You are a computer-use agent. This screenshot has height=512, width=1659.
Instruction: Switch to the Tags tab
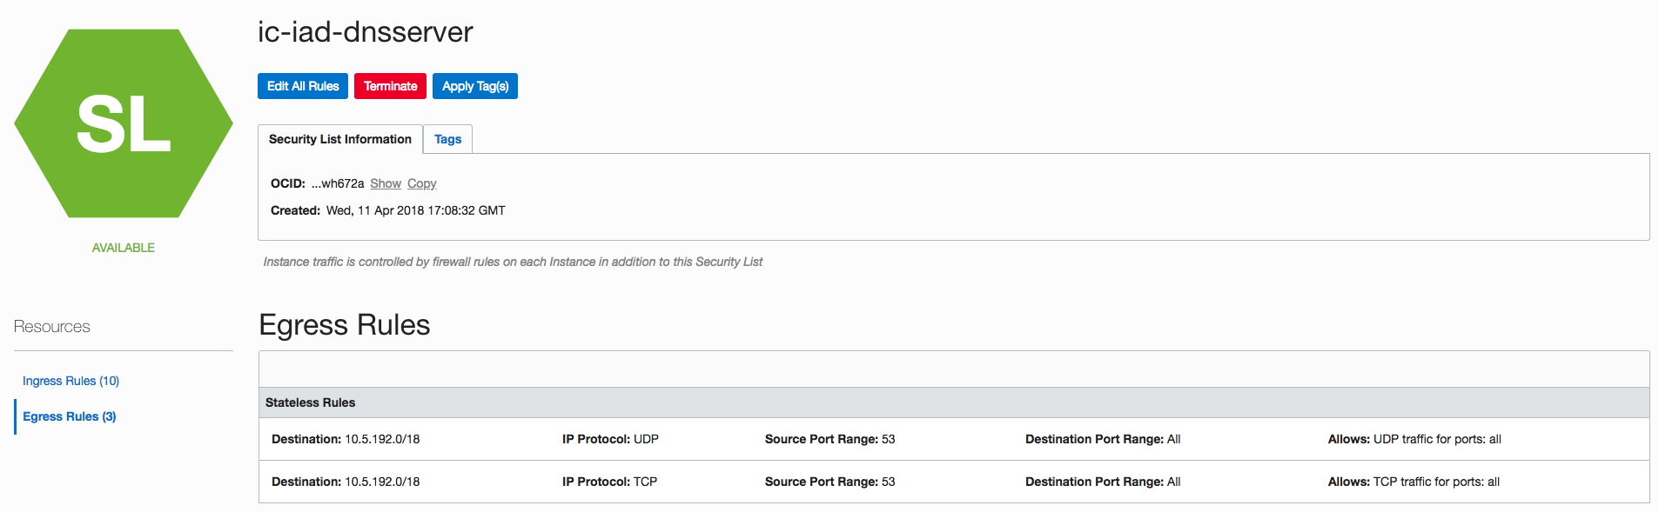tap(447, 139)
